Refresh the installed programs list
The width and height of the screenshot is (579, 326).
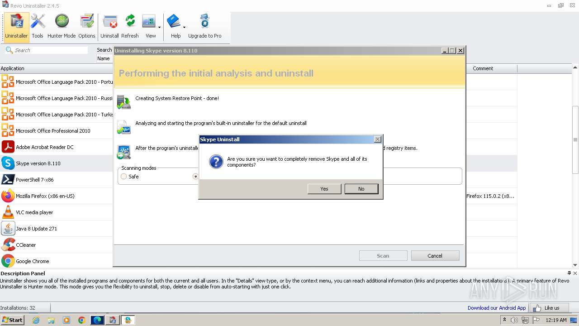coord(130,26)
